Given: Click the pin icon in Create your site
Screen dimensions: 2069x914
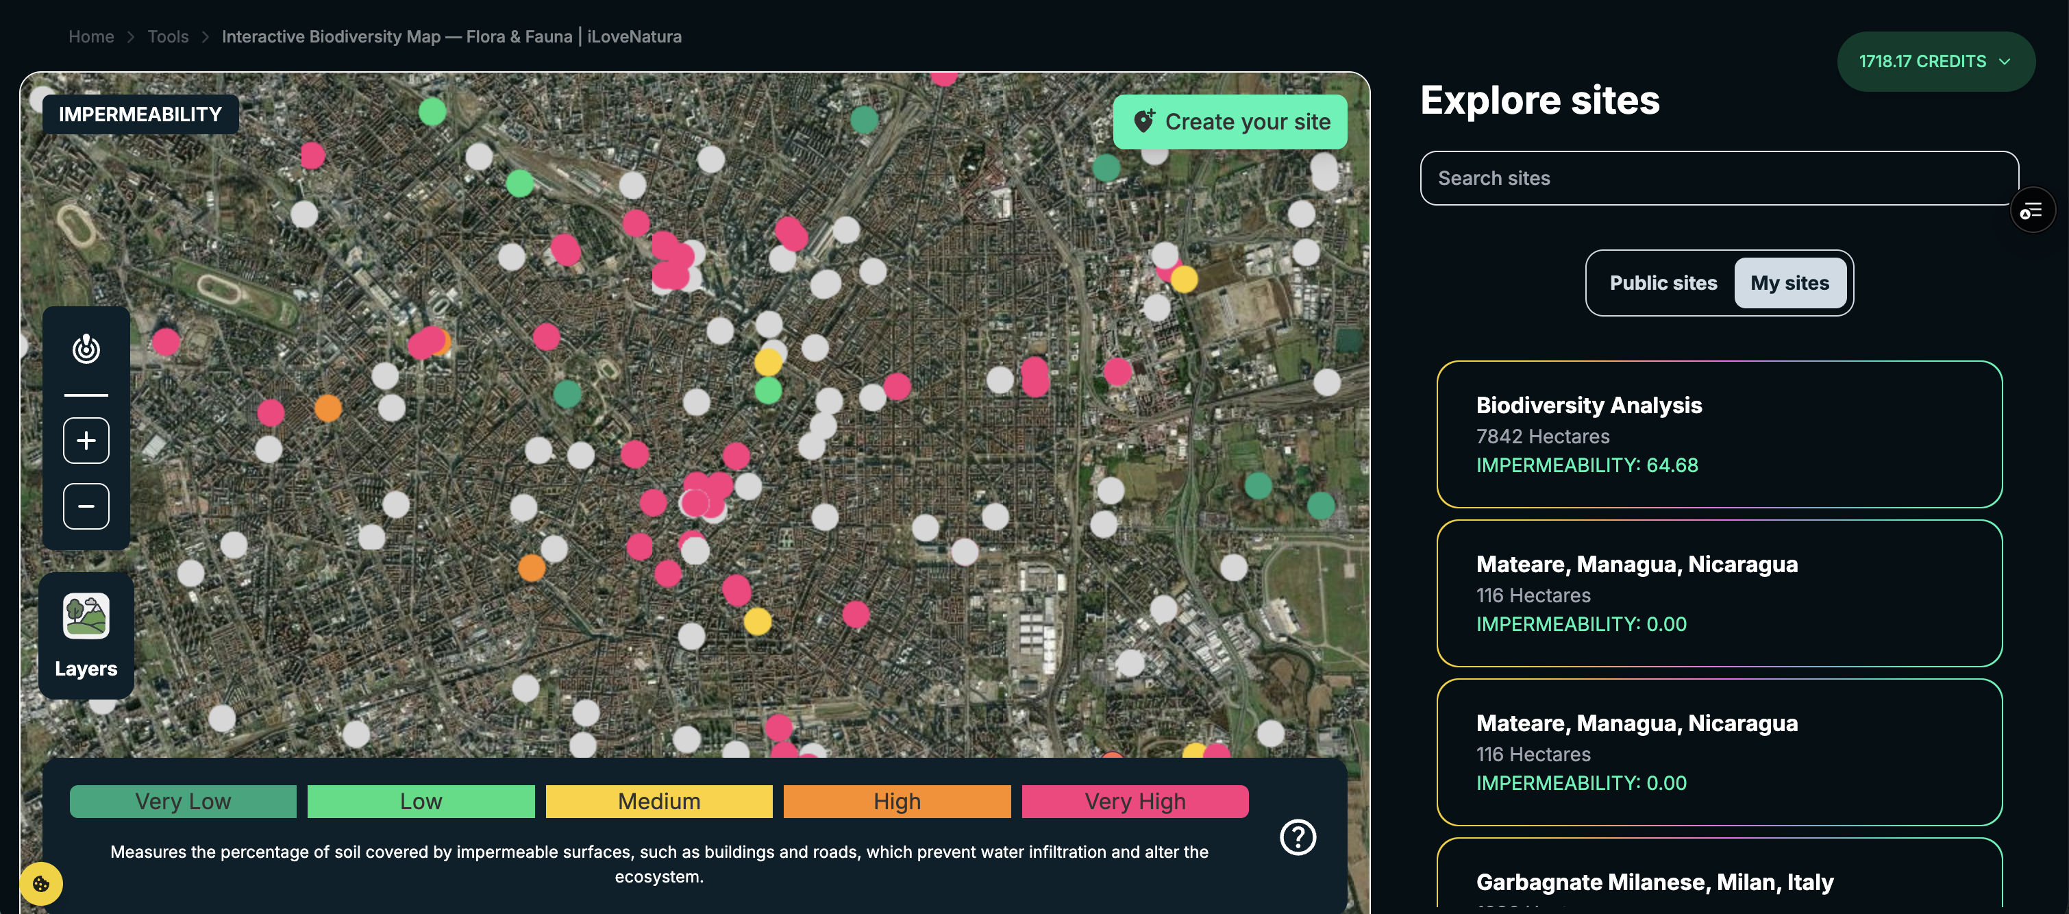Looking at the screenshot, I should click(1143, 121).
